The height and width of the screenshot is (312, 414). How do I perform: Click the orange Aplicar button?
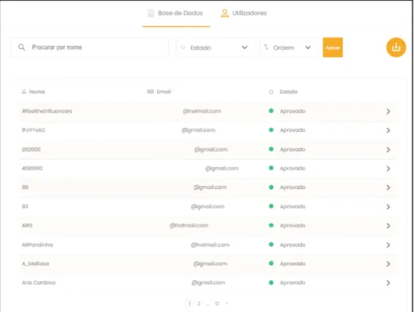click(333, 47)
